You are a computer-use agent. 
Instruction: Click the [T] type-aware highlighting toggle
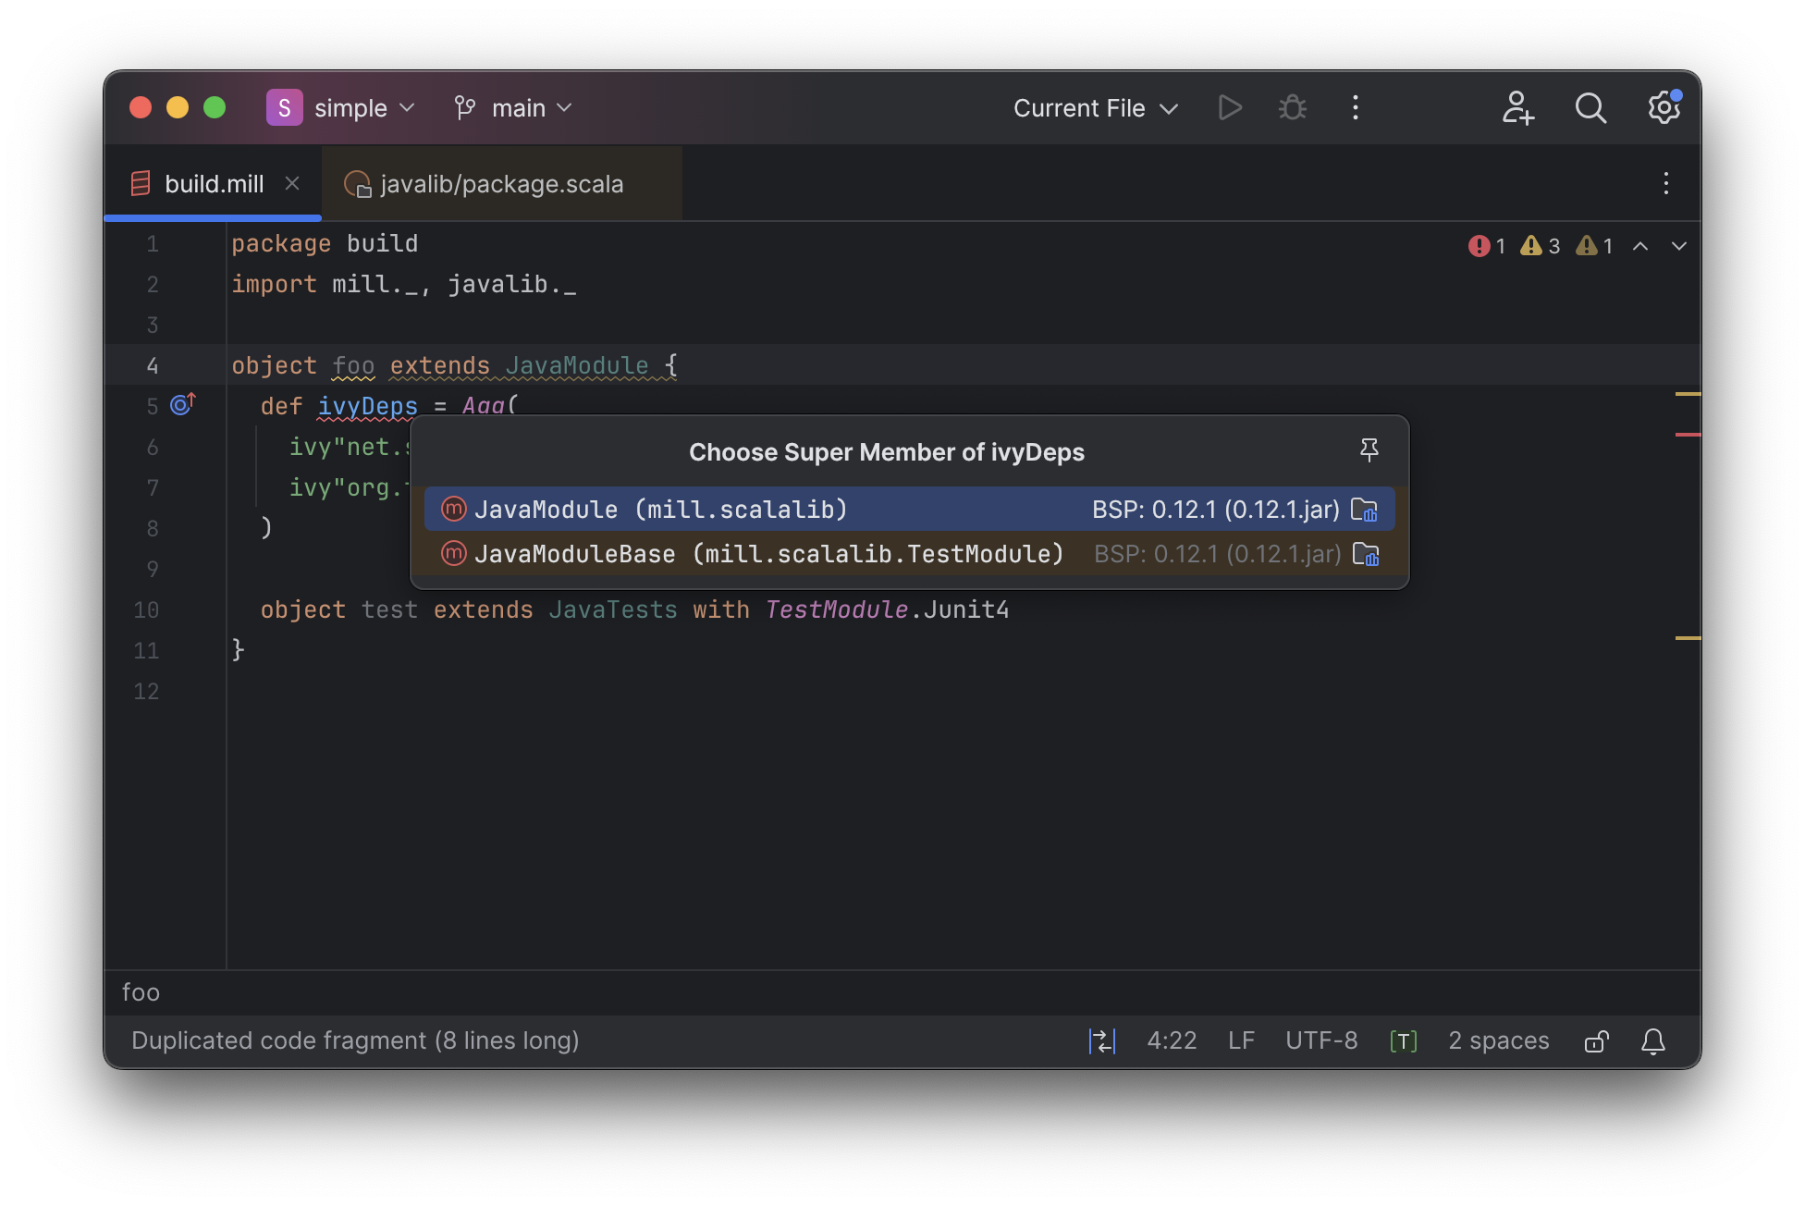[1403, 1041]
